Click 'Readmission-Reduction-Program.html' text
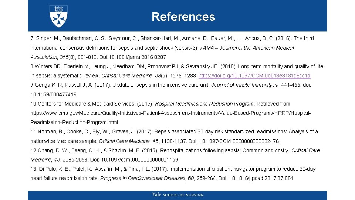The width and height of the screenshot is (355, 200). click(x=74, y=123)
